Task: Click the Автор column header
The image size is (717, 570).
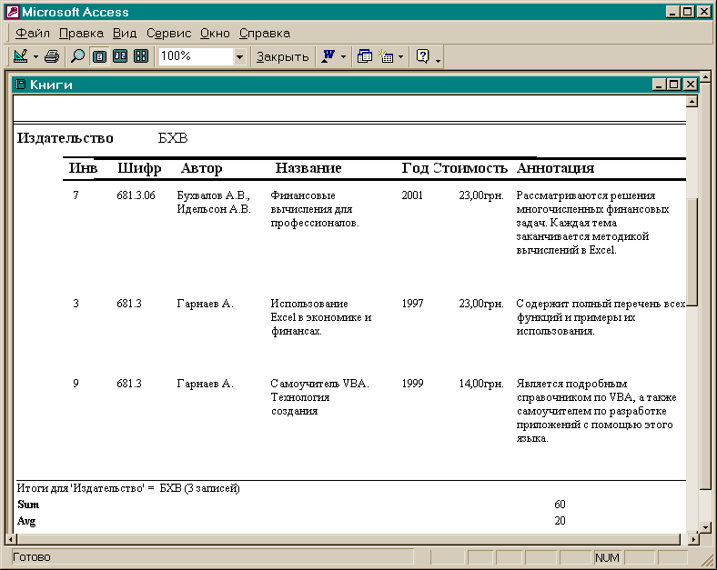Action: (x=202, y=168)
